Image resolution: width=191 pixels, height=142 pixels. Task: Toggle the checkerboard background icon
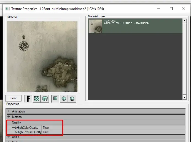pos(37,99)
